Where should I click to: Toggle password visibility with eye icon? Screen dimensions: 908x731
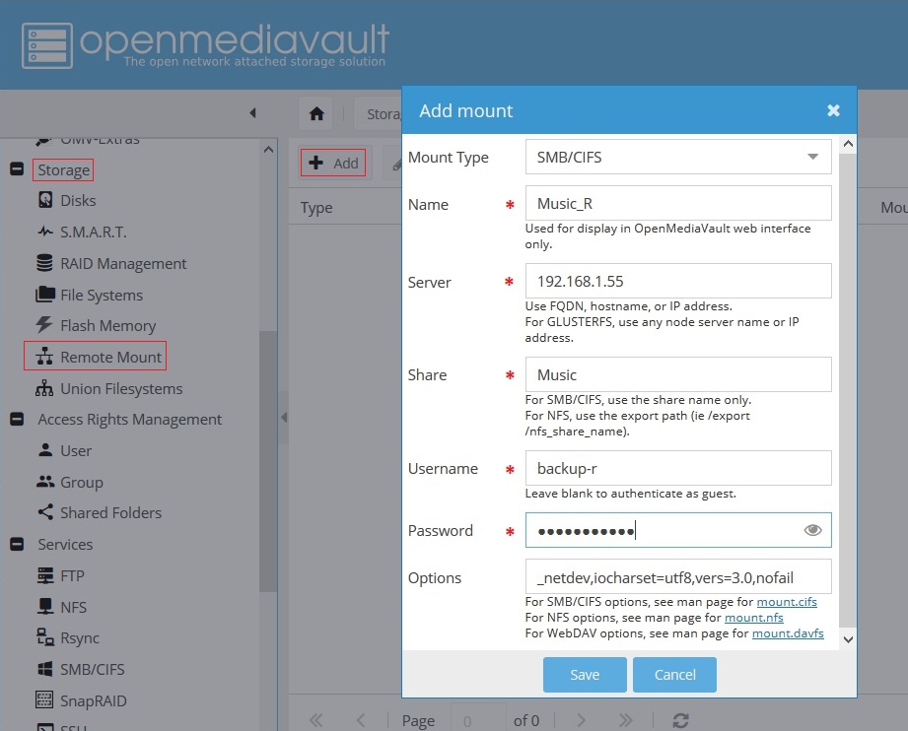coord(812,530)
